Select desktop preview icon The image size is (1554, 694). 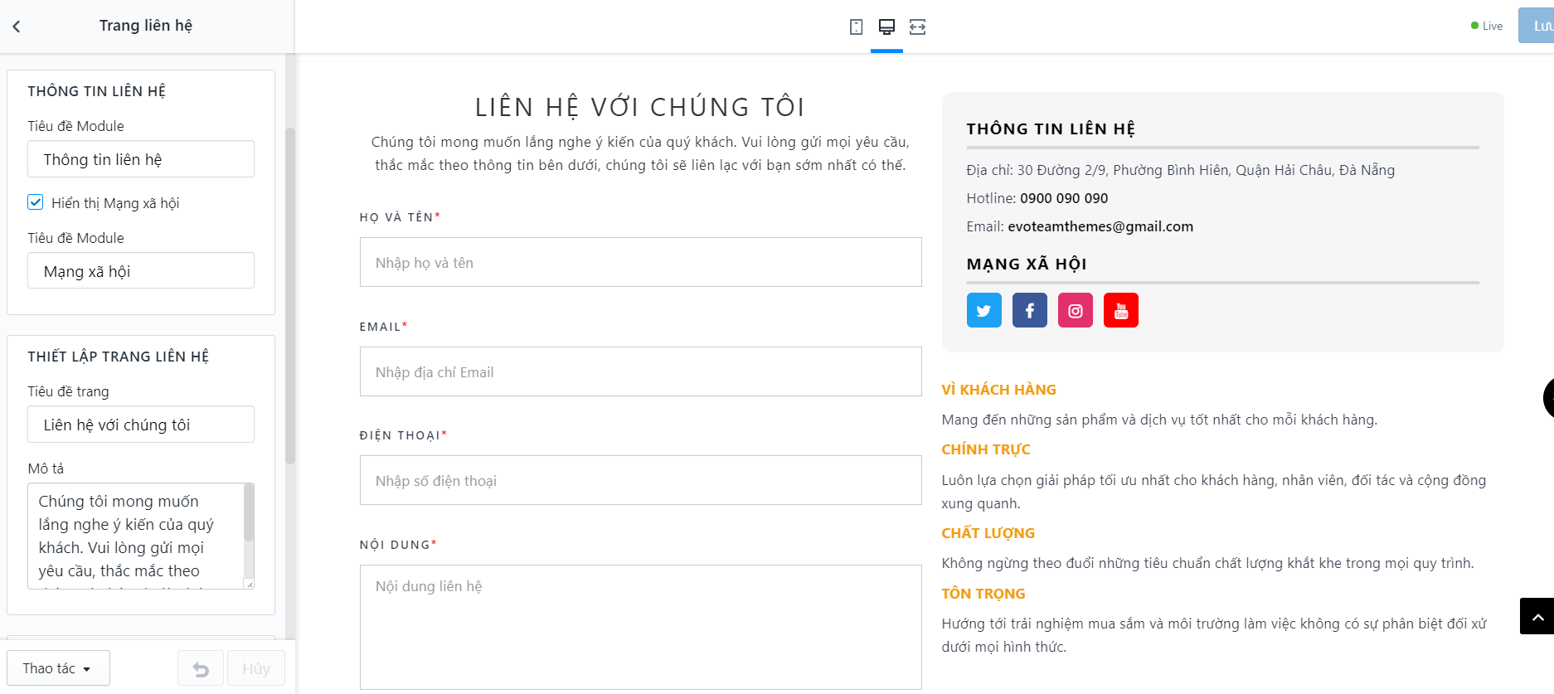pyautogui.click(x=886, y=27)
